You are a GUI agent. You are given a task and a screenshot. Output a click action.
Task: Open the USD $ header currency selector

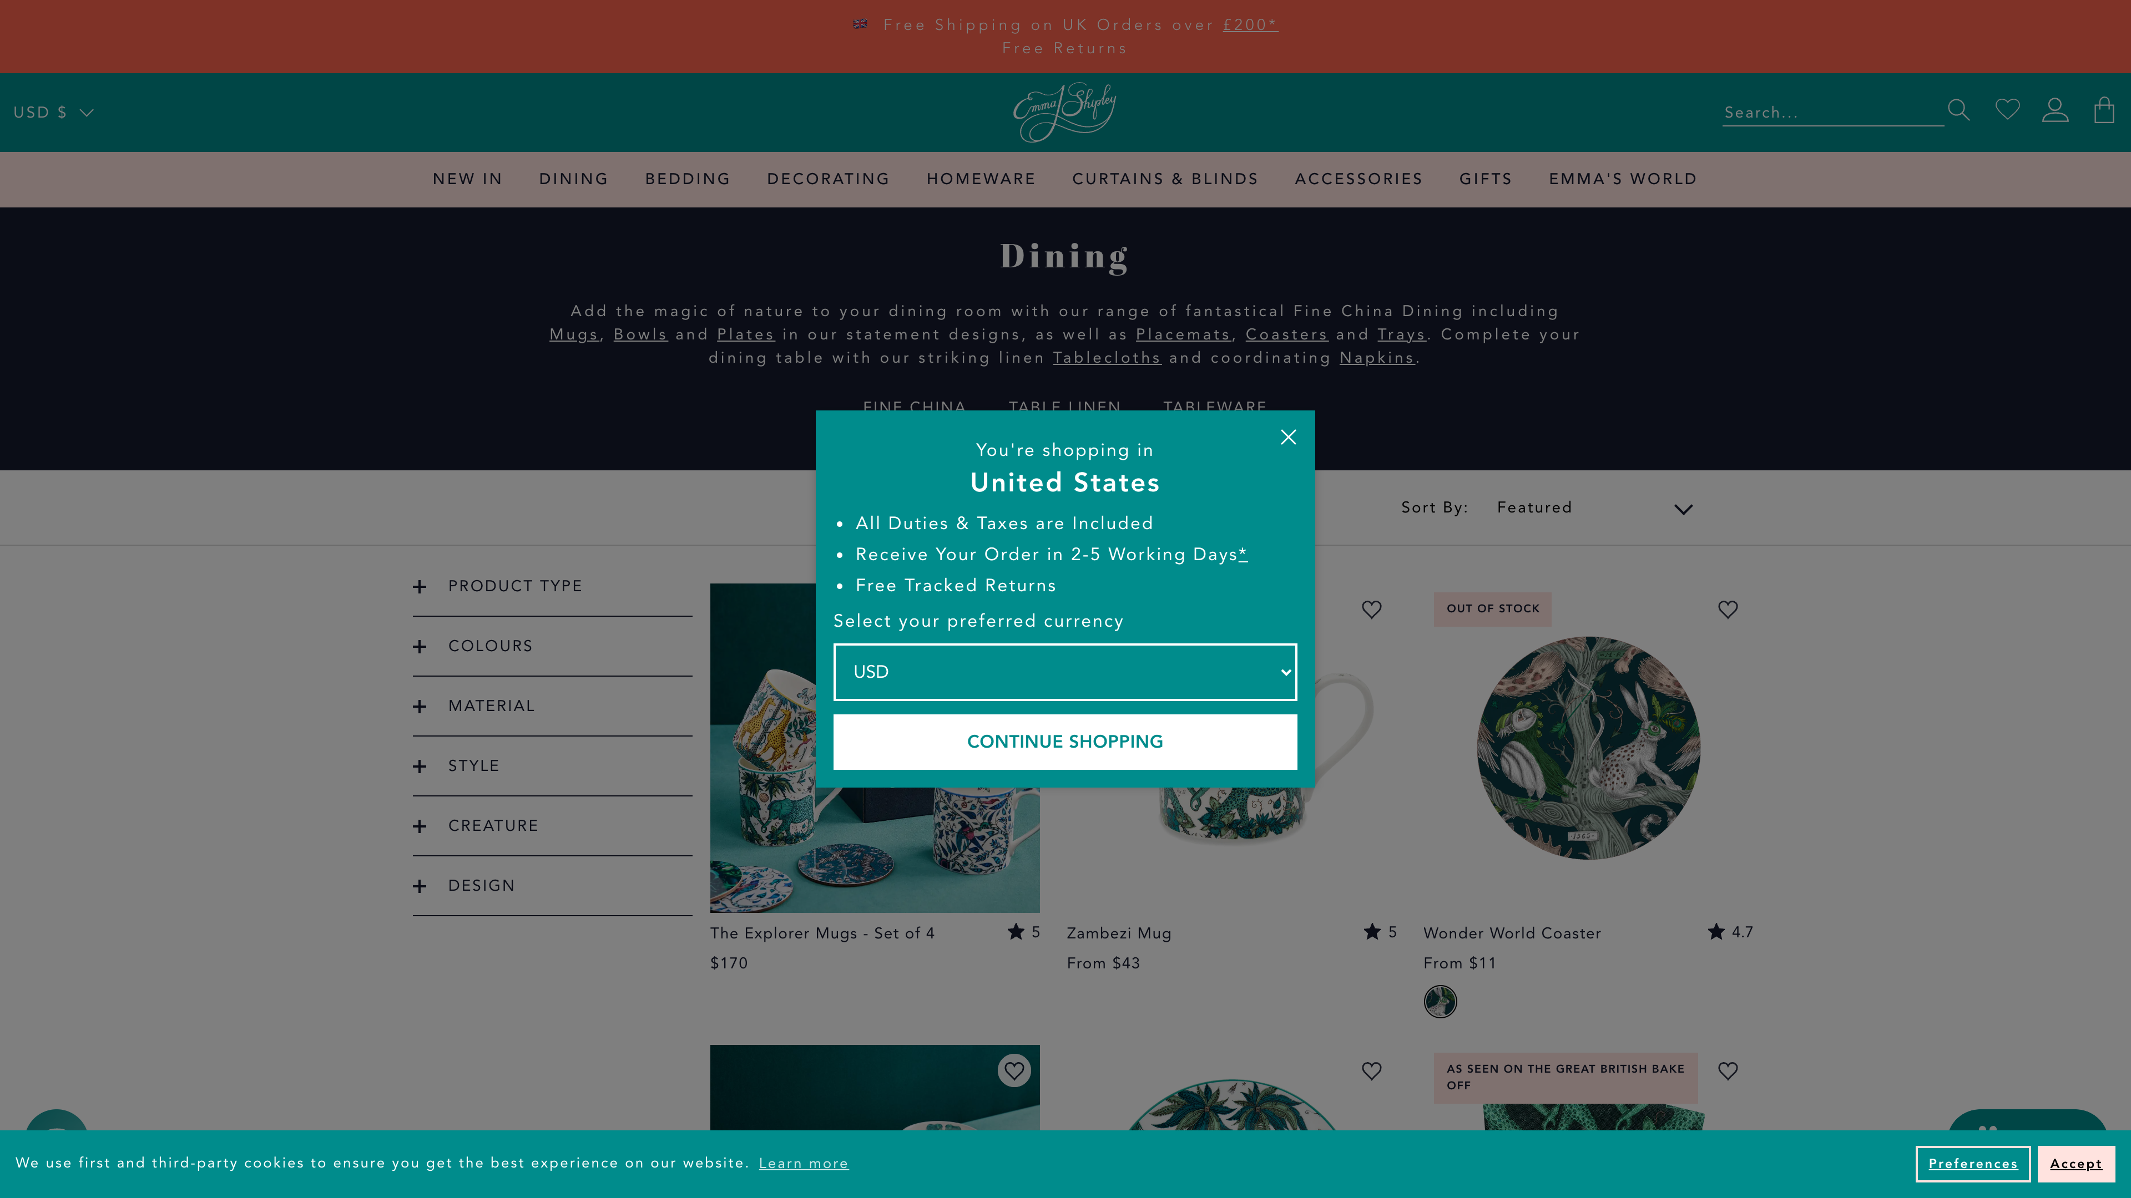point(54,113)
